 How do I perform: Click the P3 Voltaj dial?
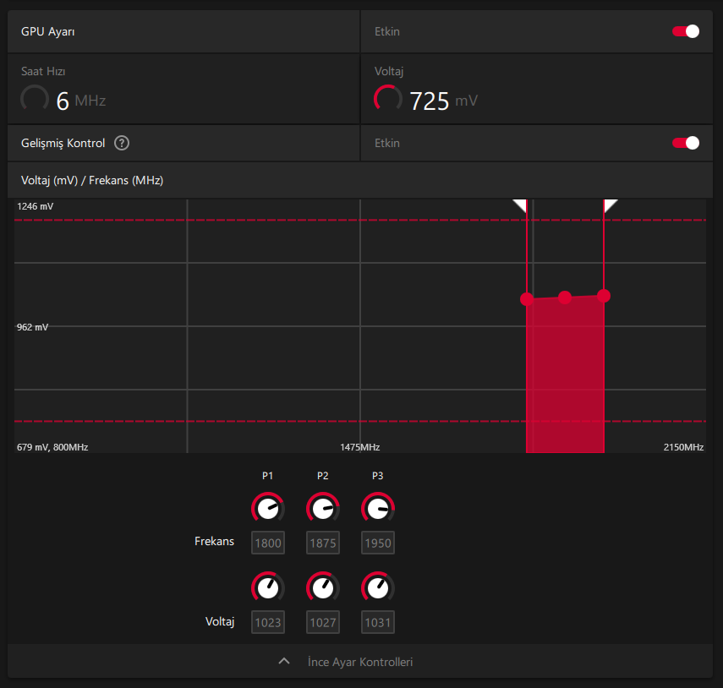(x=378, y=588)
